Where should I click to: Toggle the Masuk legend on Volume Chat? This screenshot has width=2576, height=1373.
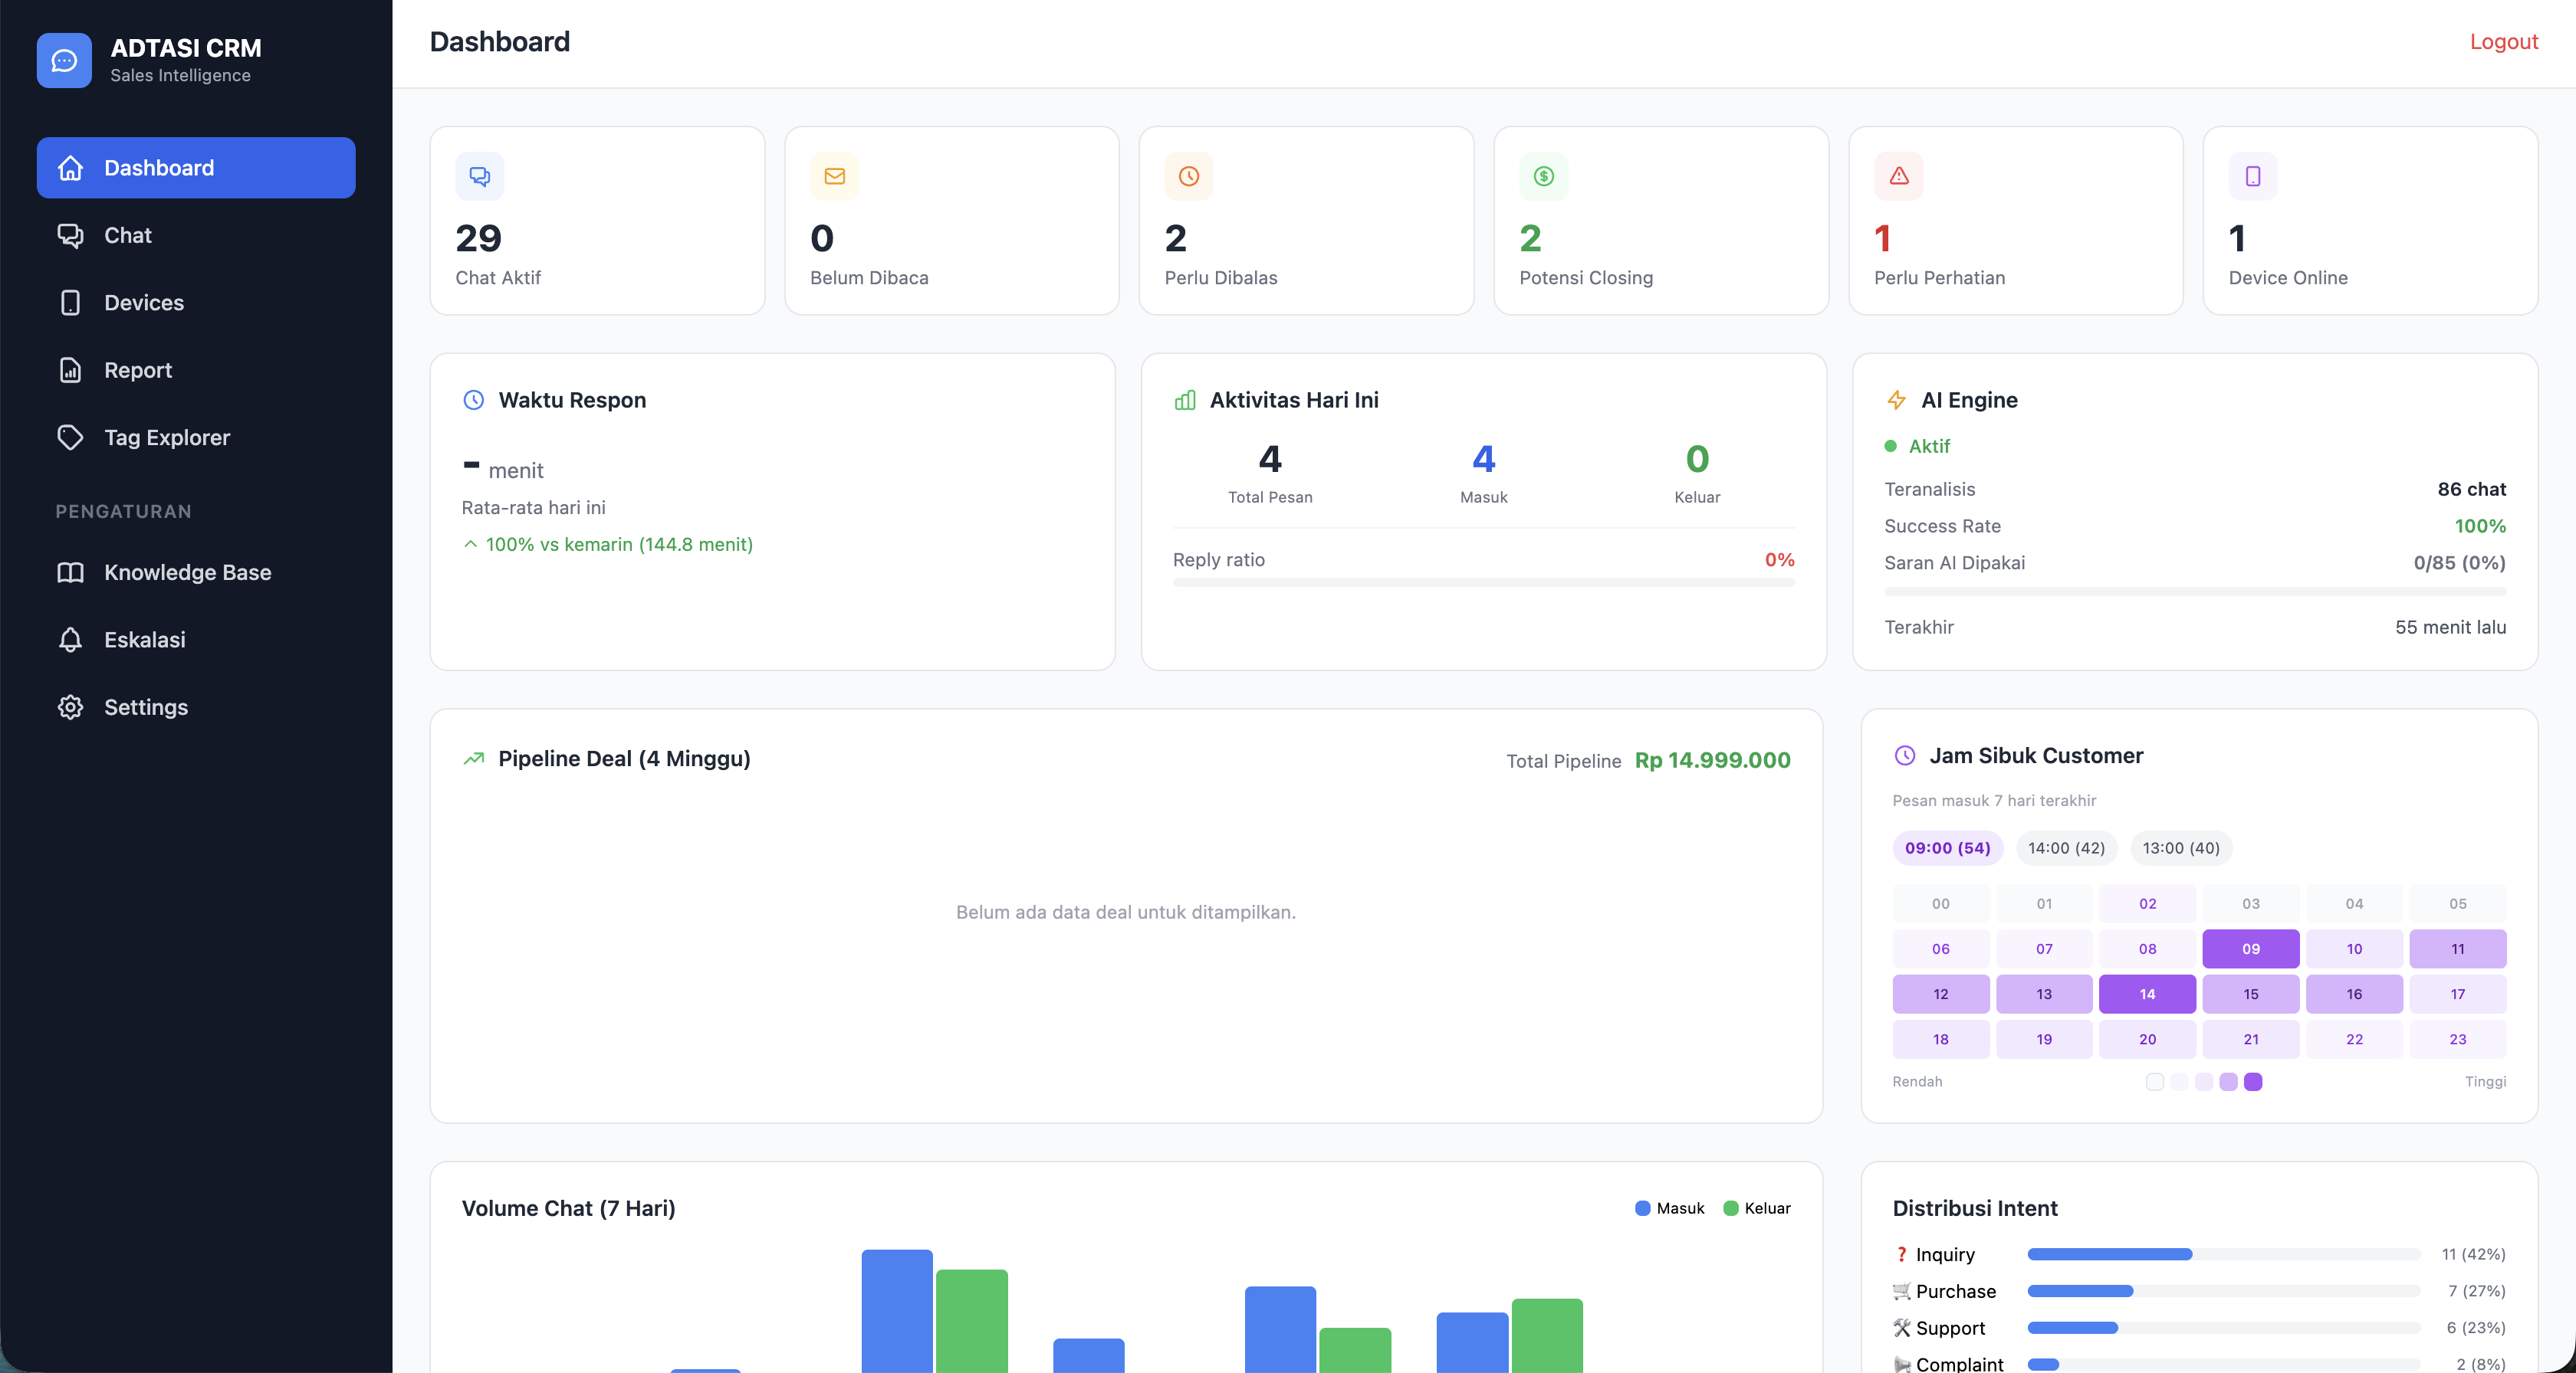point(1667,1208)
